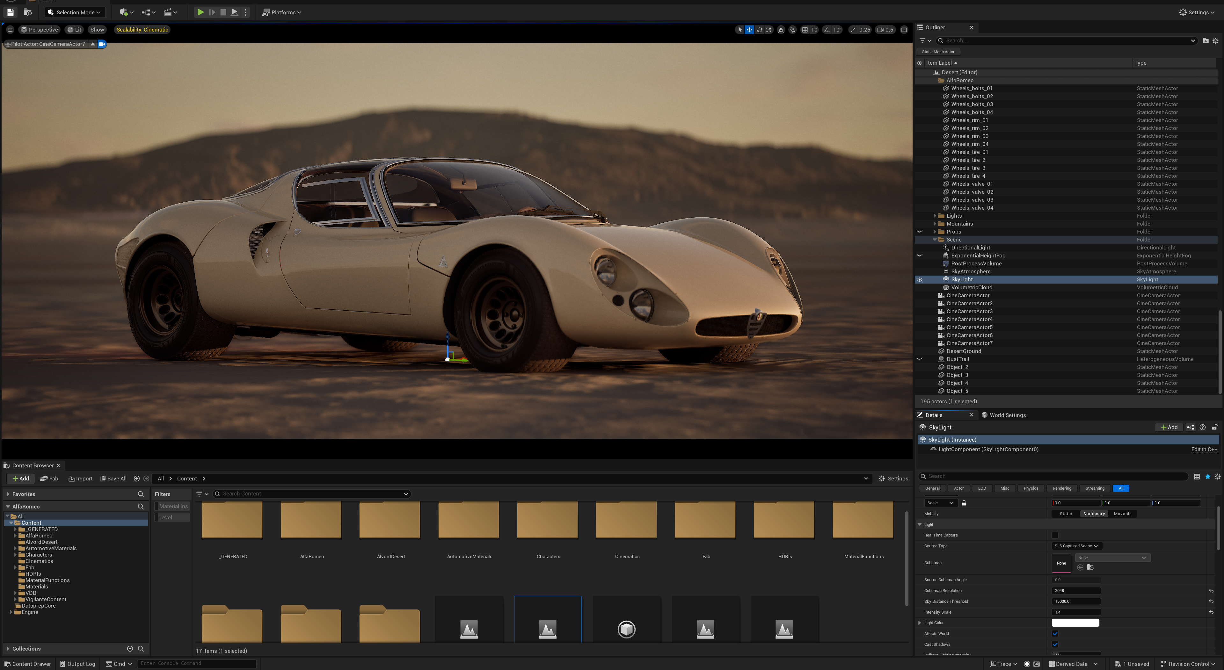Open the browse content folder icon

[x=27, y=12]
